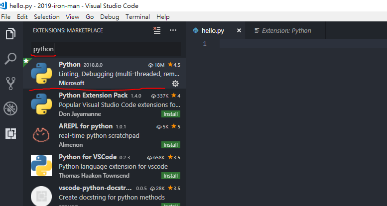Switch to the hello.py editor tab
This screenshot has height=206, width=387.
point(213,30)
